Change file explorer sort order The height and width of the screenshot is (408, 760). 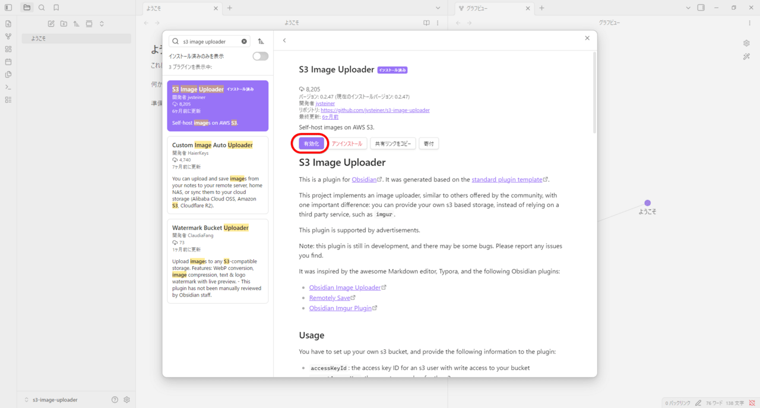click(x=77, y=24)
